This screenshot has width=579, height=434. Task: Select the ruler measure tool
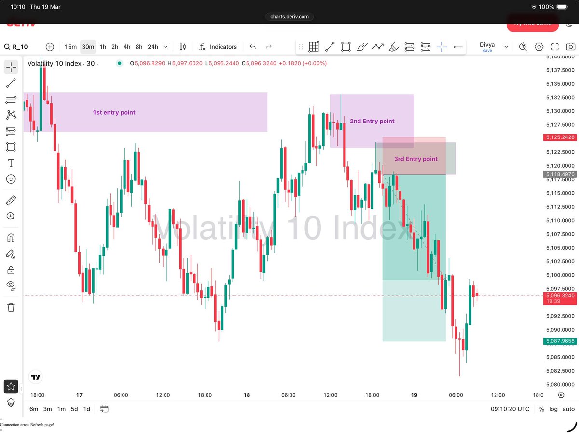point(11,200)
